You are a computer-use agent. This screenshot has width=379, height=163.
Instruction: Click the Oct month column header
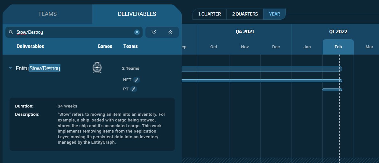[x=214, y=47]
